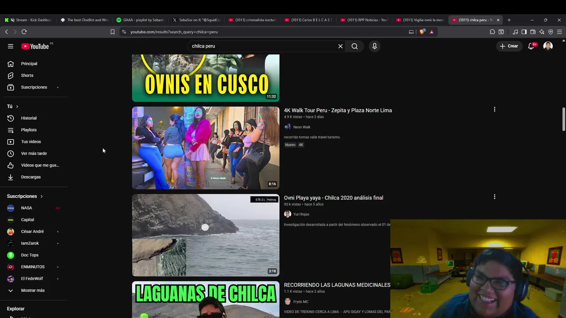
Task: Switch to GAAA playlist Spotify tab
Action: (x=140, y=20)
